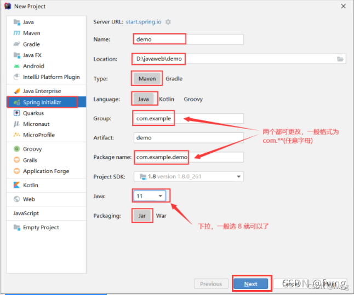Click the Java FX folder icon
The width and height of the screenshot is (354, 295).
pos(16,55)
